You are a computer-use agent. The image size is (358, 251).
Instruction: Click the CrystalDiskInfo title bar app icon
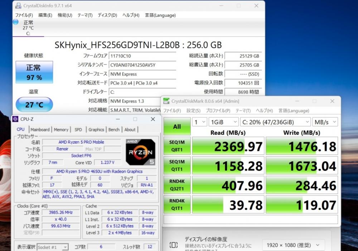[18, 5]
